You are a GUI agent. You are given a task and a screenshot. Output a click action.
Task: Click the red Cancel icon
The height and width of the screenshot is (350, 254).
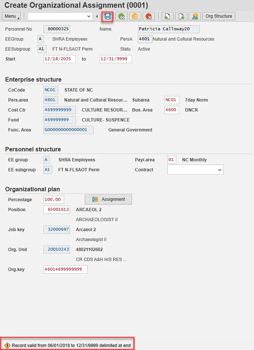click(148, 16)
